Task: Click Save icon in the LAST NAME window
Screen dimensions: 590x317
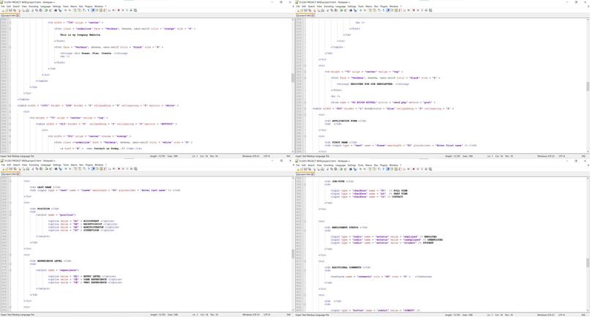Action: pyautogui.click(x=10, y=168)
